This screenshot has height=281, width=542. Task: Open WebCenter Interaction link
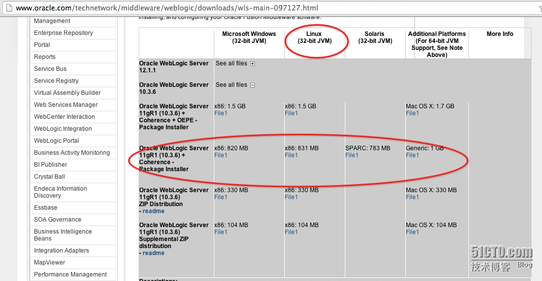64,116
